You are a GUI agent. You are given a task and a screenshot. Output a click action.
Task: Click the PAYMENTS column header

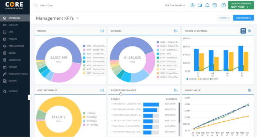tap(171, 99)
